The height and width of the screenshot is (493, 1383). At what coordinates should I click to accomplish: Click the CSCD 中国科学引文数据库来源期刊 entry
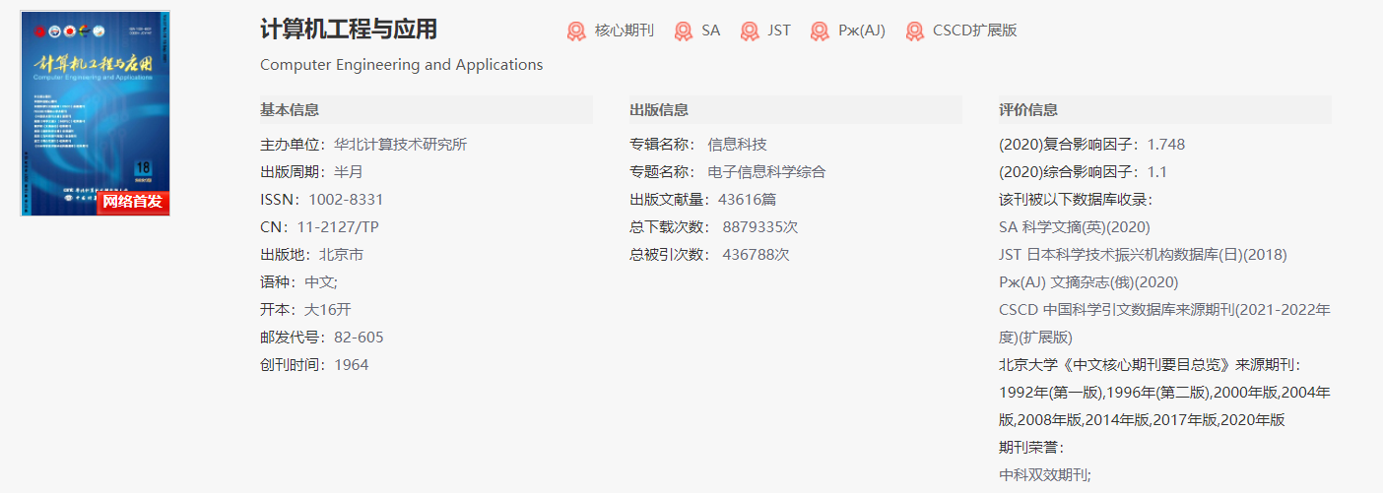1165,324
